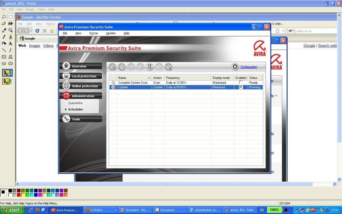Choose the Ellipse shape tool
This screenshot has width=342, height=214.
[4, 64]
